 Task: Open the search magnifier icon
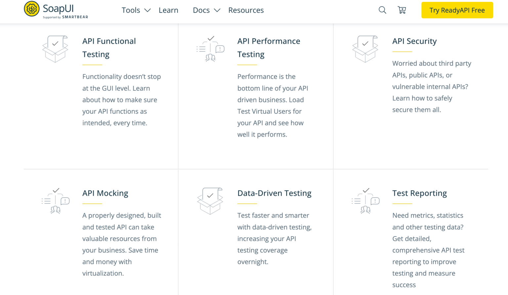pyautogui.click(x=382, y=10)
